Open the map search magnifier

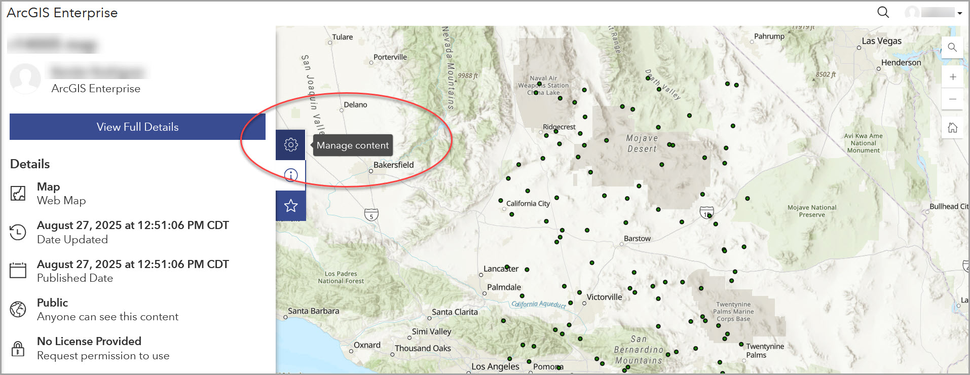952,47
